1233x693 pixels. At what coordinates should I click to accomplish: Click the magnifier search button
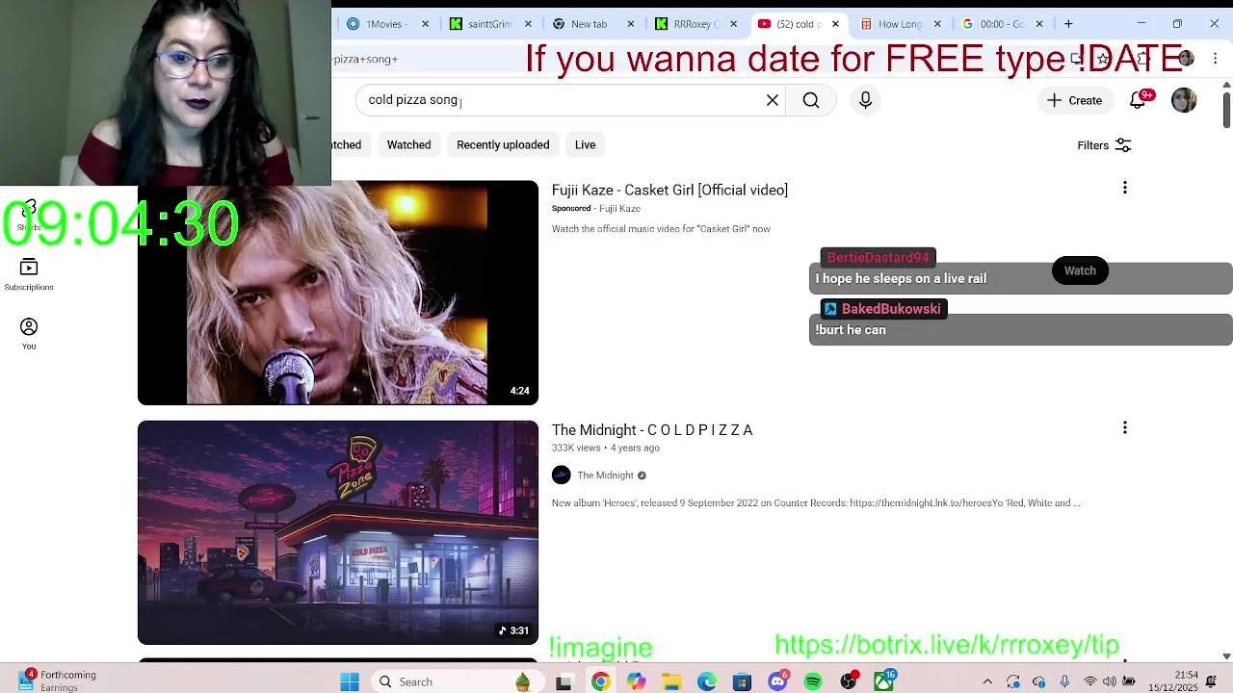[x=811, y=100]
